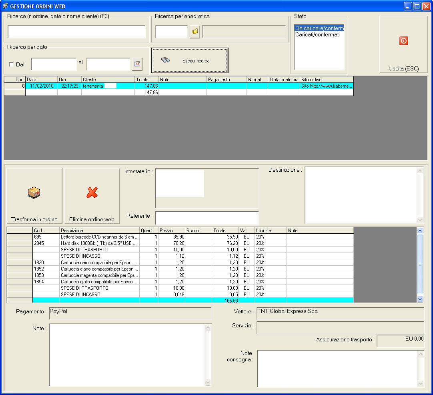This screenshot has height=395, width=433.
Task: Click the package icon Trasforma in ordine
Action: point(34,196)
